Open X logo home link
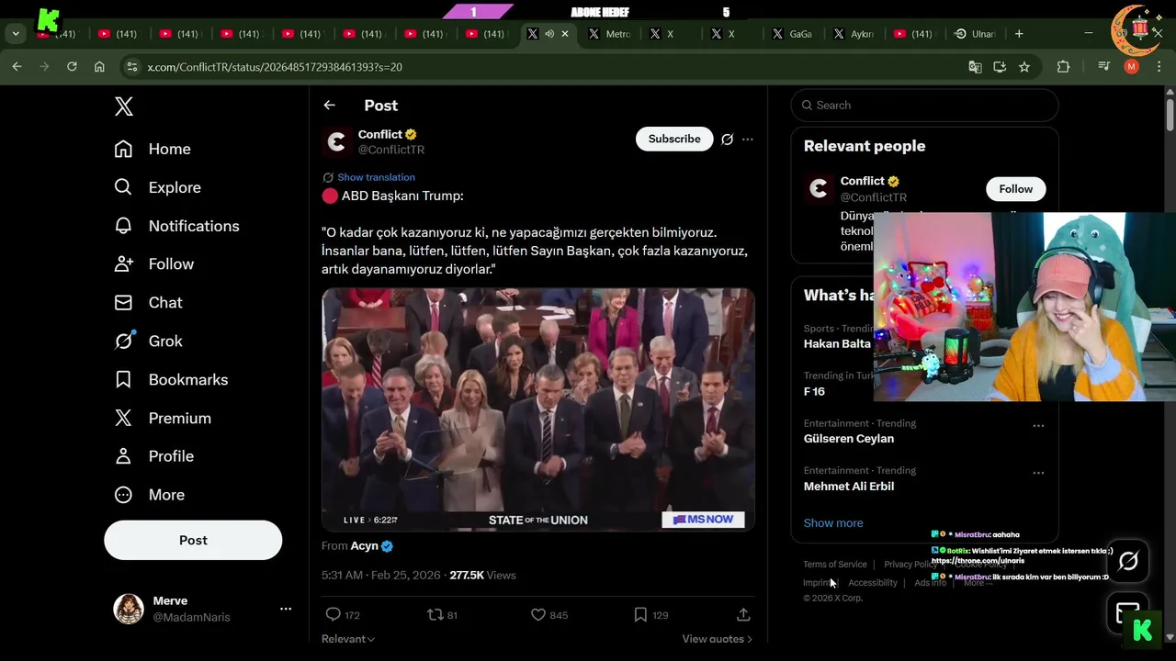This screenshot has width=1176, height=661. (x=124, y=106)
